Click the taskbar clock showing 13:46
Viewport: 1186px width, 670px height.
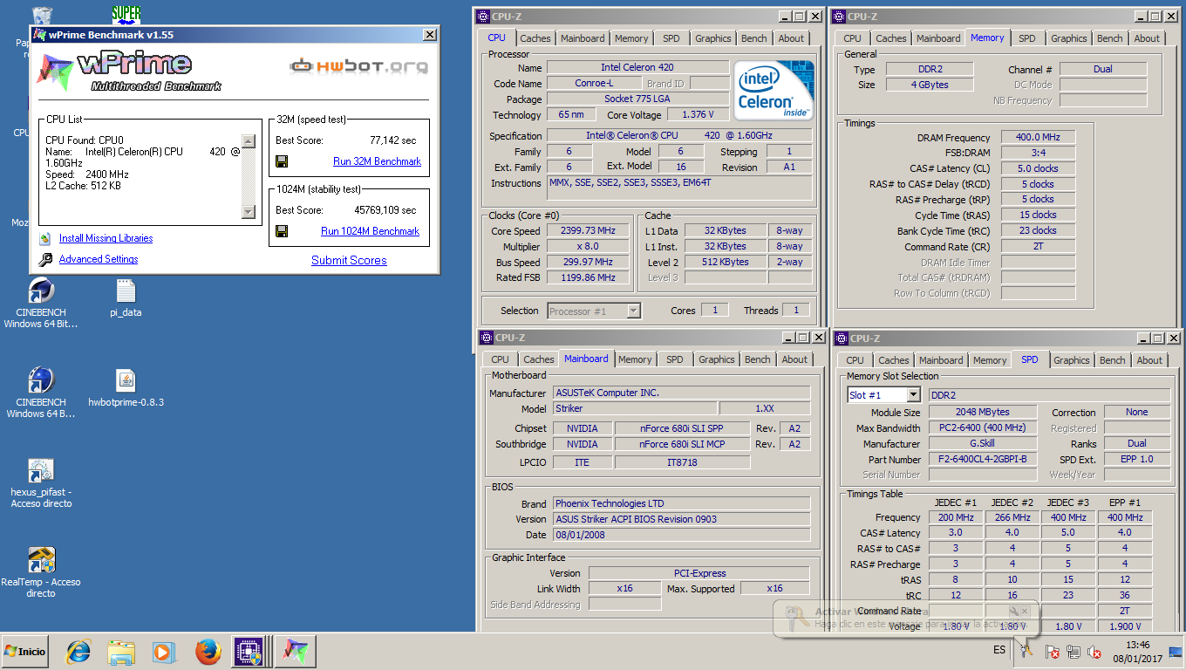[1138, 652]
